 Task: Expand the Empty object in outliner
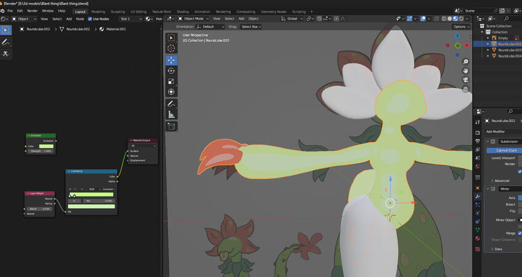[x=488, y=38]
